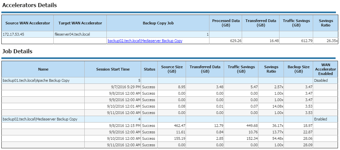
Task: Click fileserver04.tech.local target cell
Action: click(x=80, y=34)
